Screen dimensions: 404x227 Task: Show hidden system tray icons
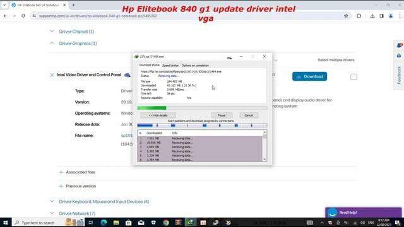point(322,223)
